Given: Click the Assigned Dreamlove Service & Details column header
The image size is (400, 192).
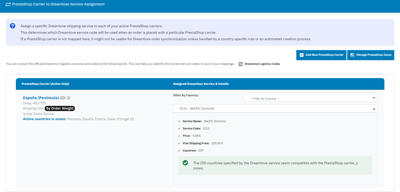Looking at the screenshot, I should coord(201,84).
